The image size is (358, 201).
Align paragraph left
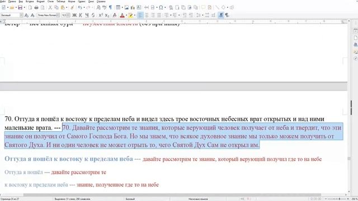tap(140, 15)
